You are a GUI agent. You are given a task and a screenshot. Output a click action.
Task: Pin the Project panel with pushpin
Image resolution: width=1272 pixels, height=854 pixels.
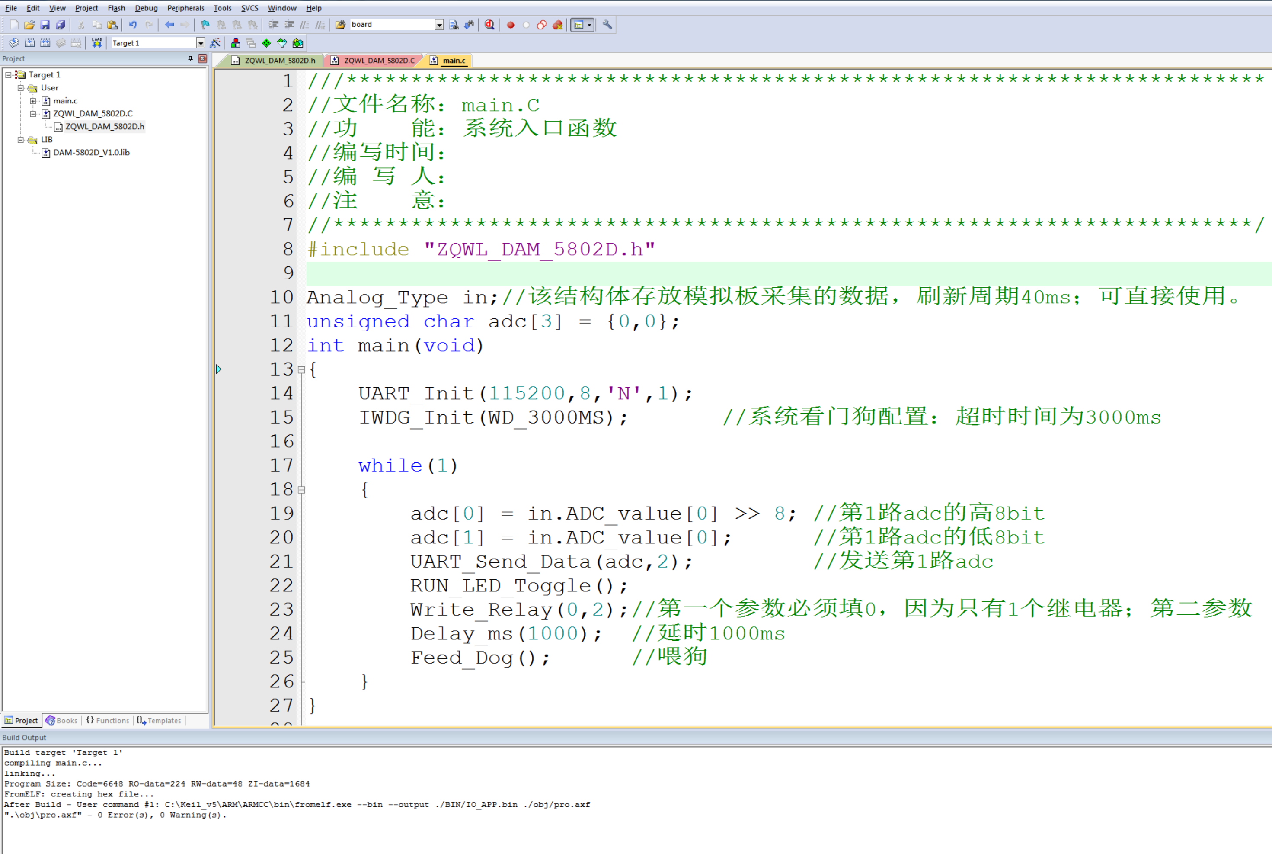pos(191,58)
